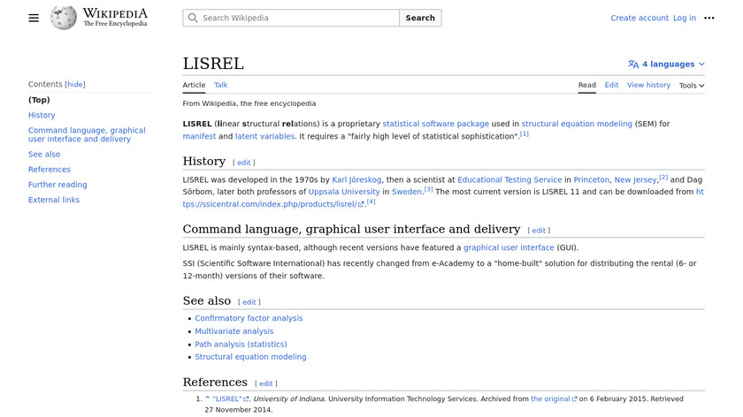Open Path analysis (statistics) link
Viewport: 743px width, 417px height.
241,344
